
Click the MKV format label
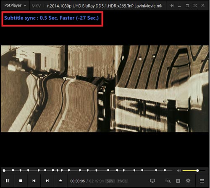[36, 6]
